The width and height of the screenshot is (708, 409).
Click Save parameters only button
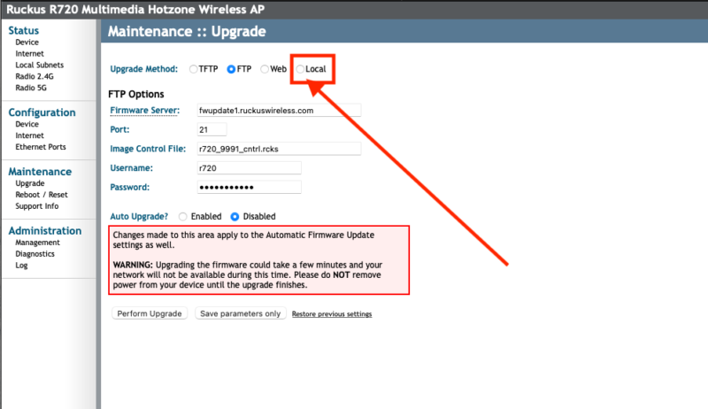click(240, 313)
